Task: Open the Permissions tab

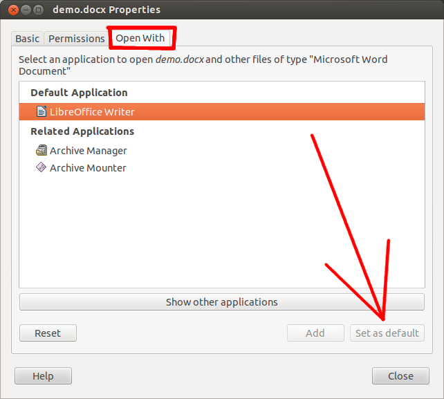Action: 77,39
